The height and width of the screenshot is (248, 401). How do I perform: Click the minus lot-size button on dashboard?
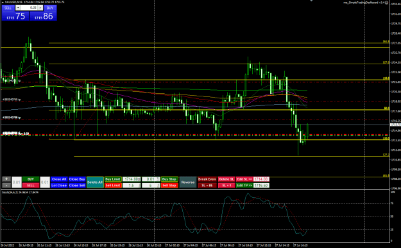[6, 185]
